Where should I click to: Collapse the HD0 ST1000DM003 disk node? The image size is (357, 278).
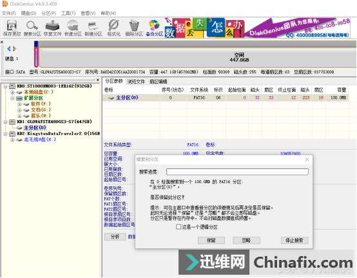click(x=5, y=86)
